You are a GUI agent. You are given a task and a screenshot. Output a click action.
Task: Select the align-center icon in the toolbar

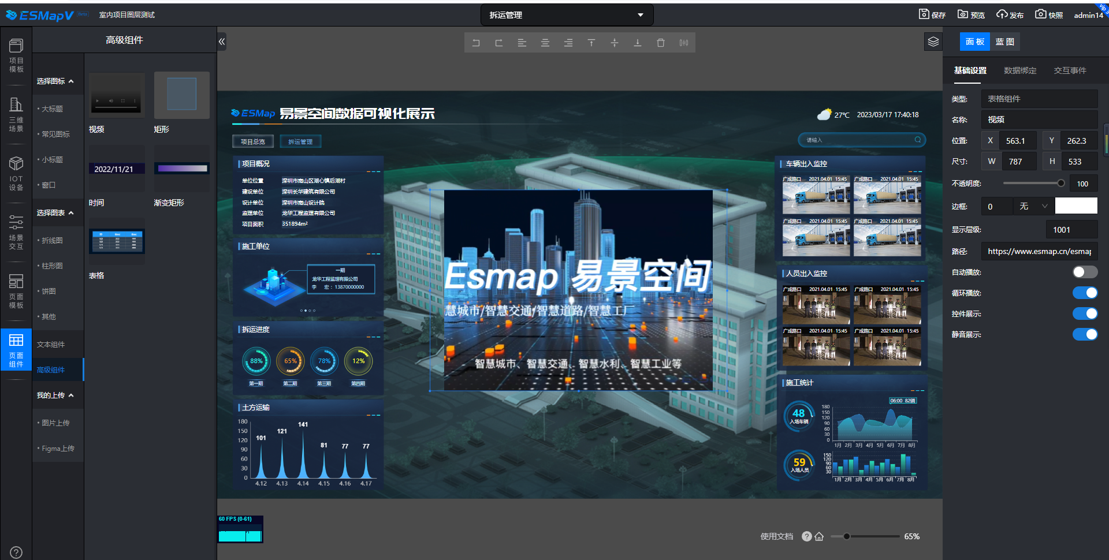[545, 42]
